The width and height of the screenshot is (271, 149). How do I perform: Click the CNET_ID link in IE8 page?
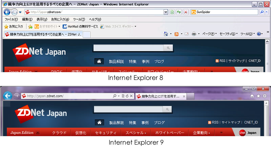click(255, 61)
